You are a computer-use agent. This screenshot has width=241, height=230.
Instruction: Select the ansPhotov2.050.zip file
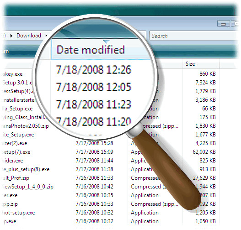tap(25, 126)
